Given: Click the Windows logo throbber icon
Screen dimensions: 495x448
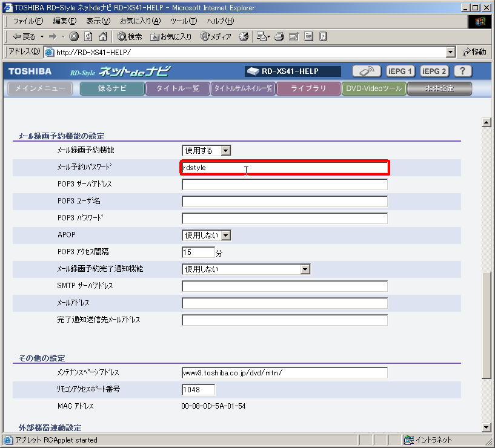Looking at the screenshot, I should 479,21.
